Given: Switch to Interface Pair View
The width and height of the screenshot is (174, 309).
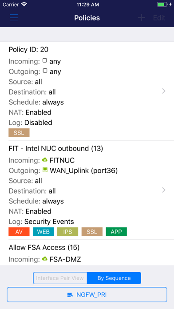Looking at the screenshot, I should tap(60, 278).
